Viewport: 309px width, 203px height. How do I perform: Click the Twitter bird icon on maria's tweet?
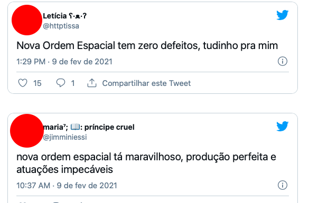[x=283, y=127]
